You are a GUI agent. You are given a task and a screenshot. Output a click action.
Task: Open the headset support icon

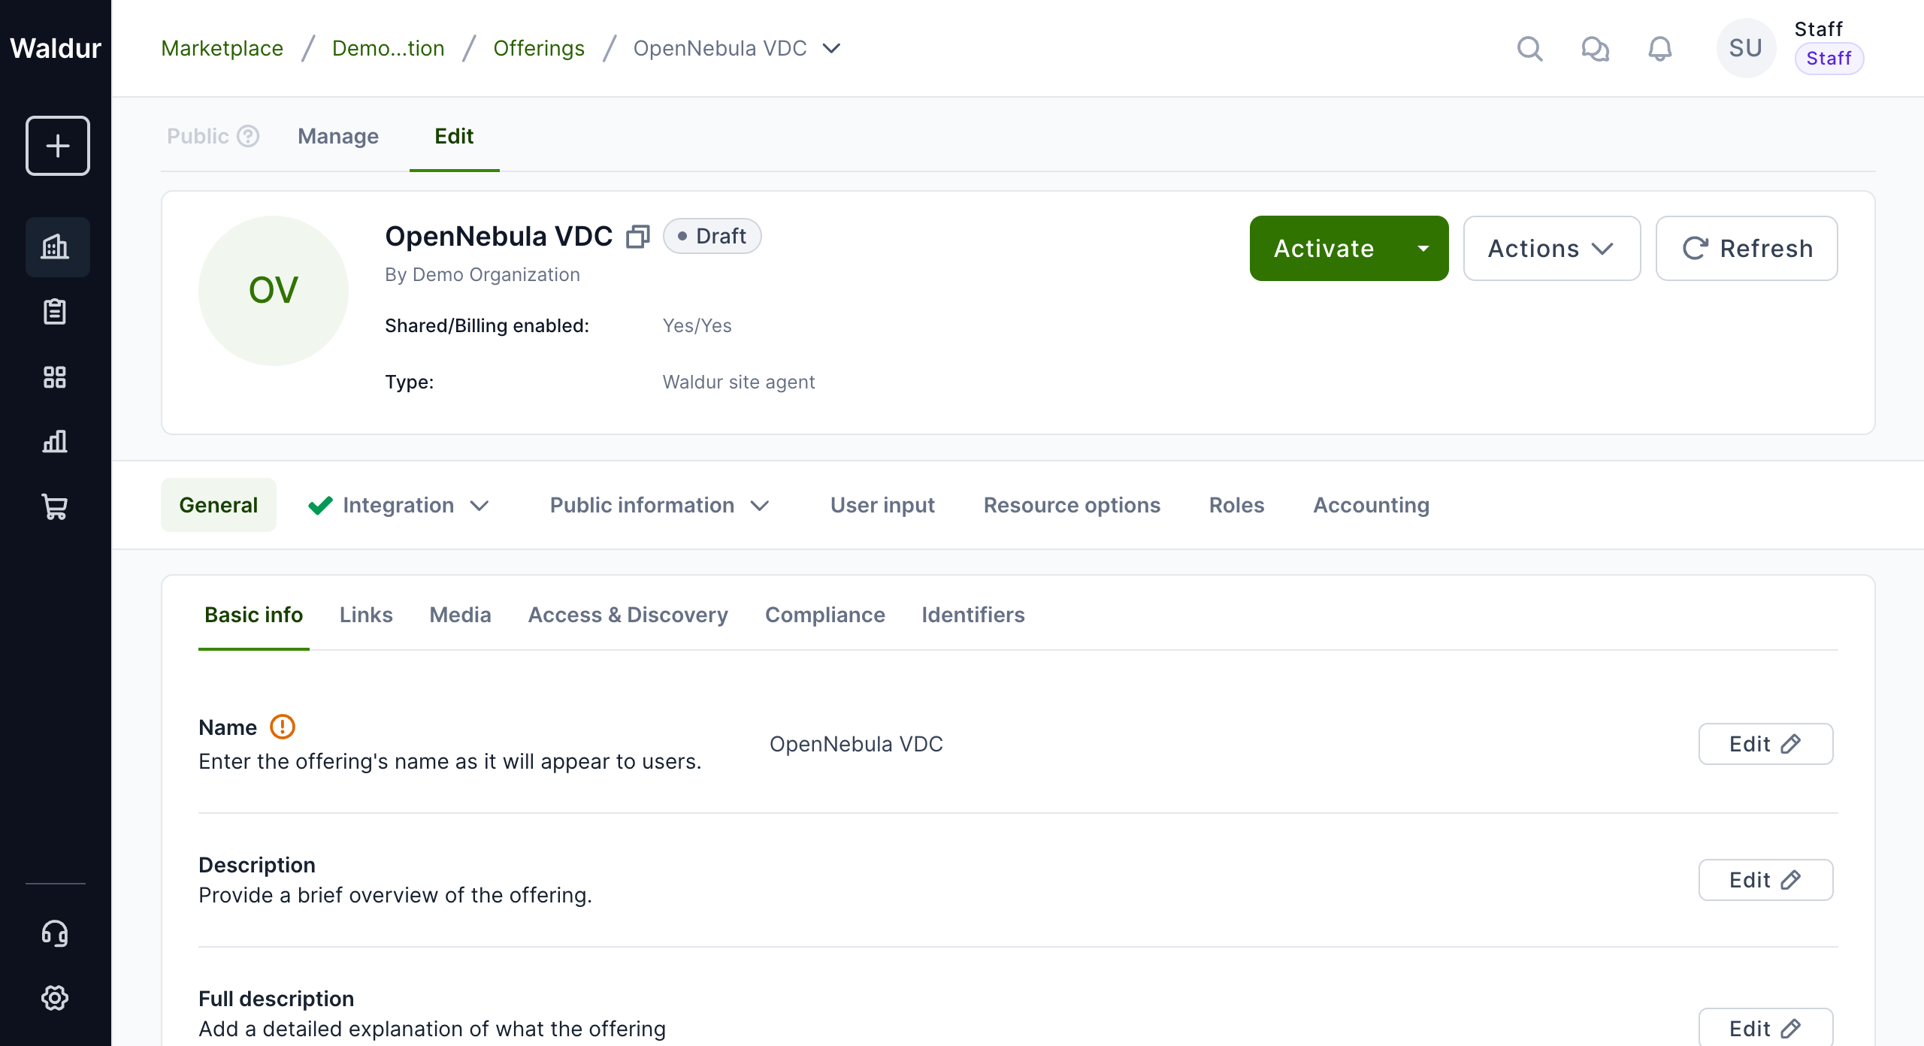[x=56, y=933]
